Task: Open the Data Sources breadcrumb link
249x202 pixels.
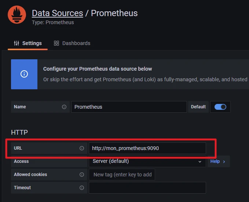Action: [57, 13]
